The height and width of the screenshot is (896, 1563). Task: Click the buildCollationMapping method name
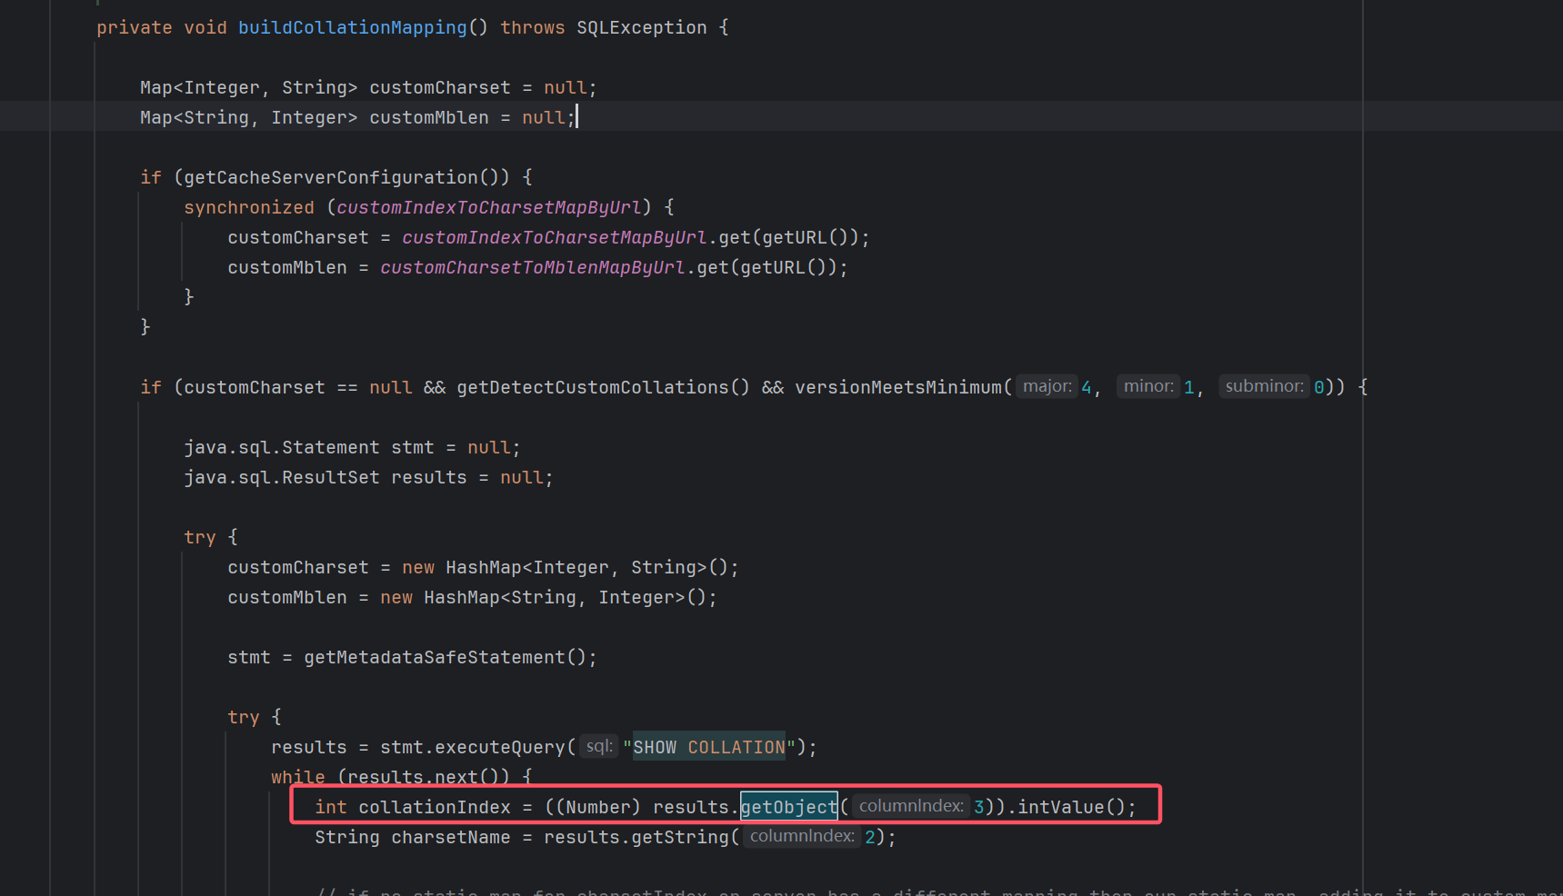click(353, 27)
